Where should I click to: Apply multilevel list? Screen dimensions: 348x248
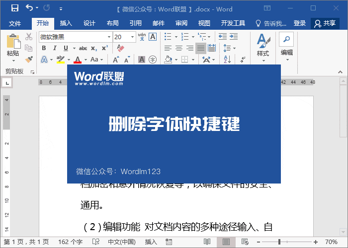202,37
